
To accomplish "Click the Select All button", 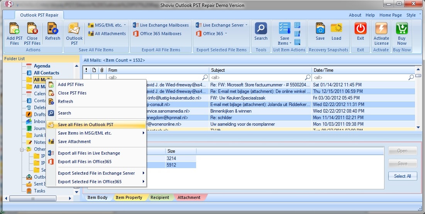I will (x=403, y=176).
